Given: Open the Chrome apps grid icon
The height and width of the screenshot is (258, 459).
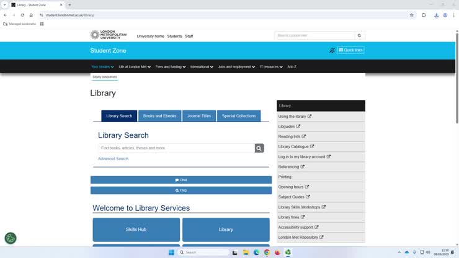Looking at the screenshot, I should 42,24.
